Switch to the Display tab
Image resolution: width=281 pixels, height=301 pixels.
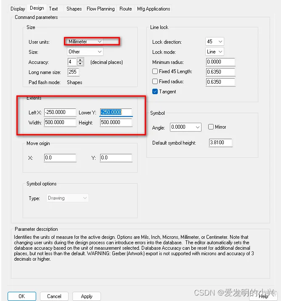coord(18,8)
